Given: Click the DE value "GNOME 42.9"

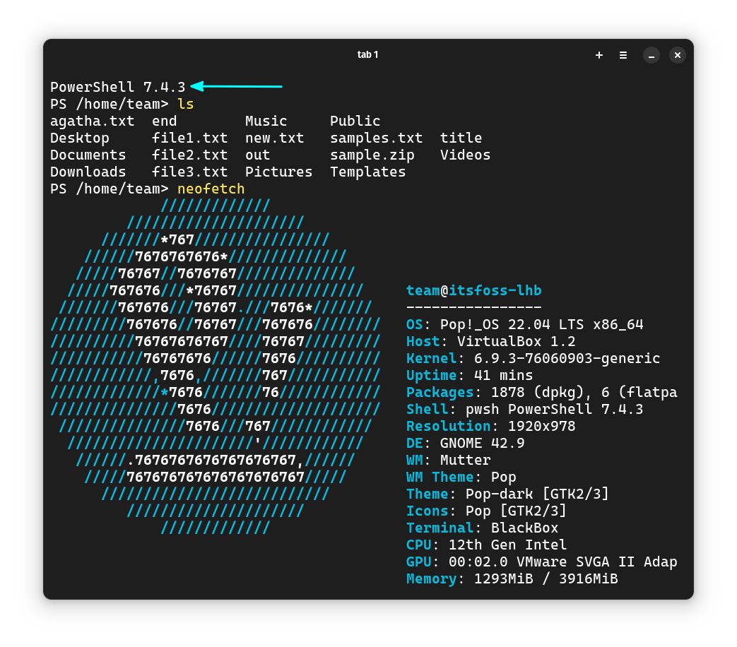Looking at the screenshot, I should [x=482, y=443].
